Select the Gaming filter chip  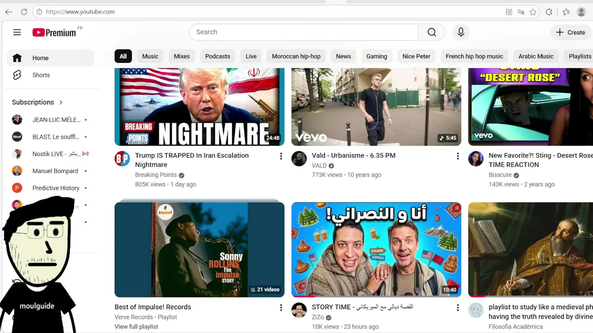coord(377,56)
